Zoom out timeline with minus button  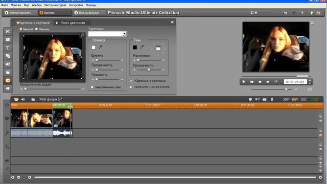[x=19, y=177]
